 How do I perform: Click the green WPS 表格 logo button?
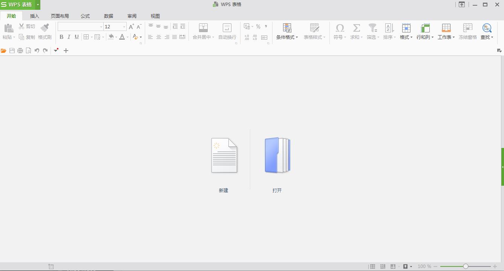(x=18, y=5)
